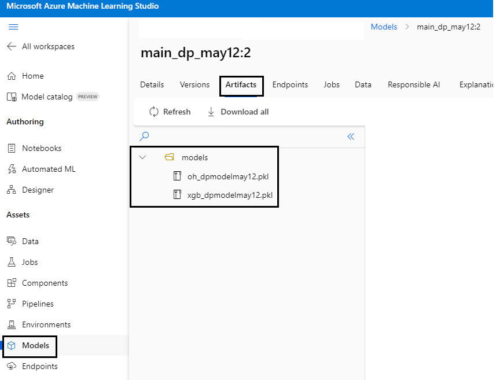Click the Models cube icon
This screenshot has width=496, height=380.
pyautogui.click(x=12, y=345)
